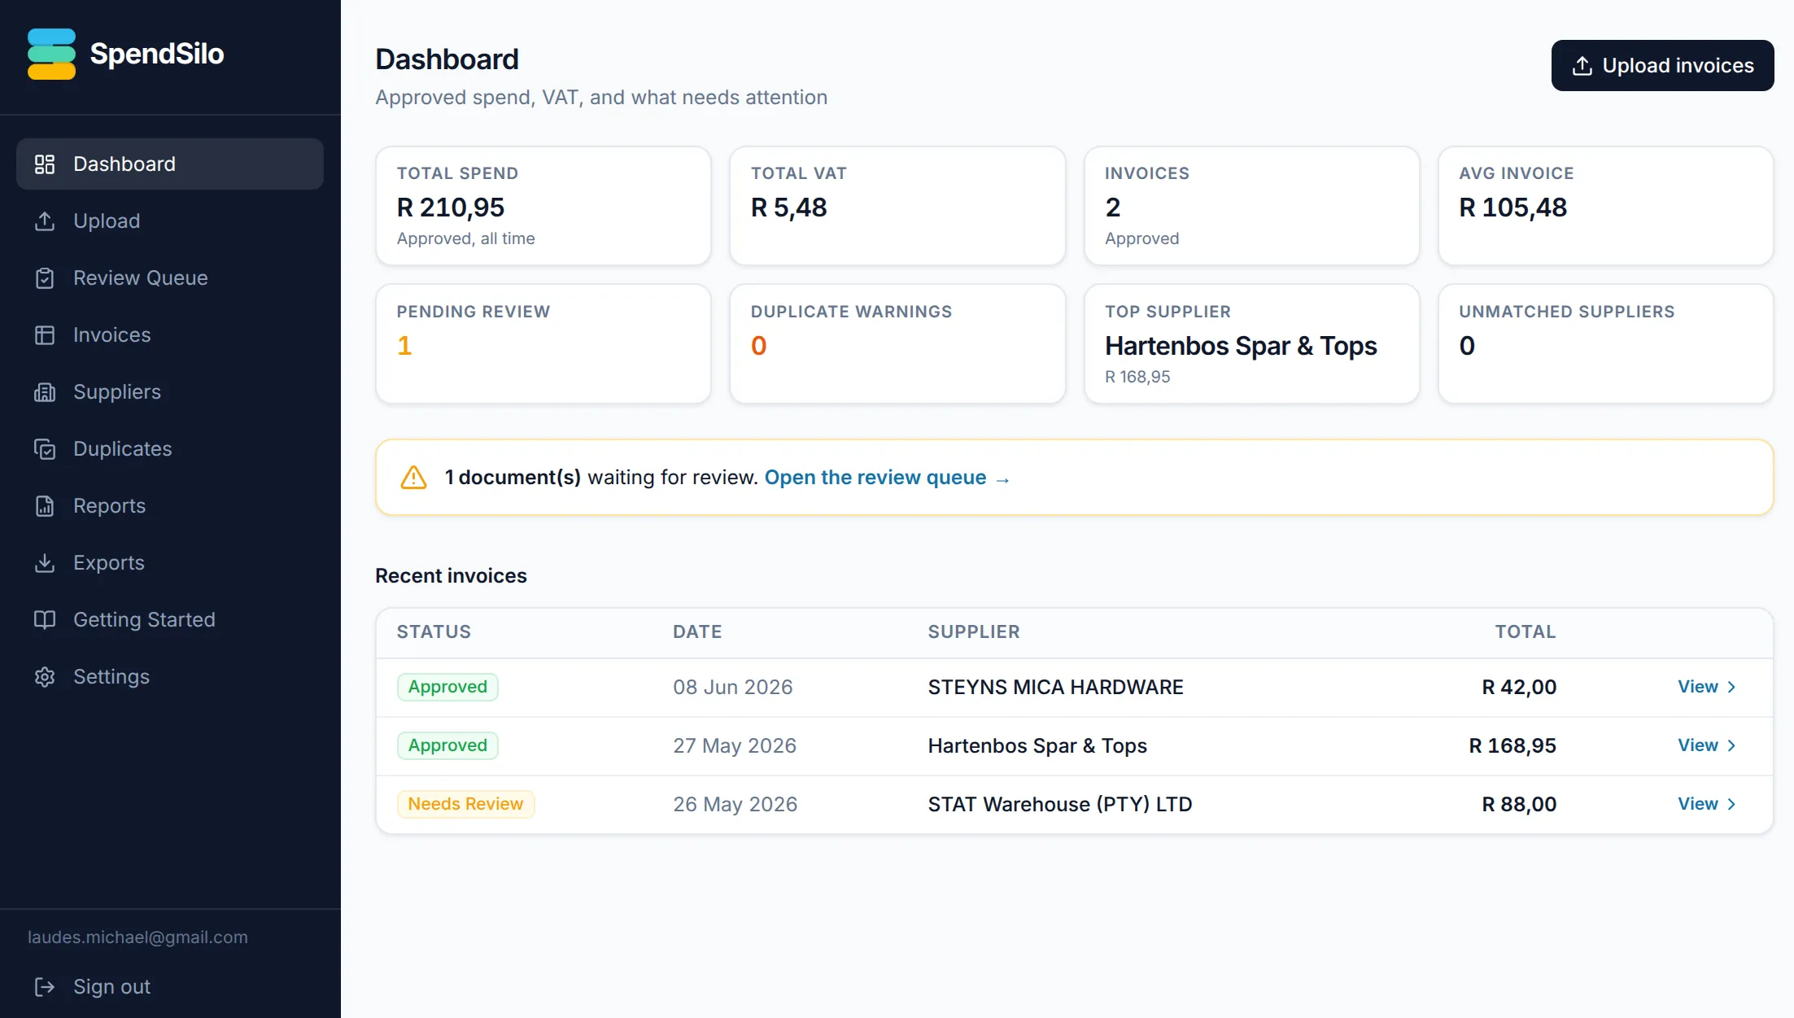Click the Invoices table icon
The image size is (1794, 1018).
click(45, 335)
